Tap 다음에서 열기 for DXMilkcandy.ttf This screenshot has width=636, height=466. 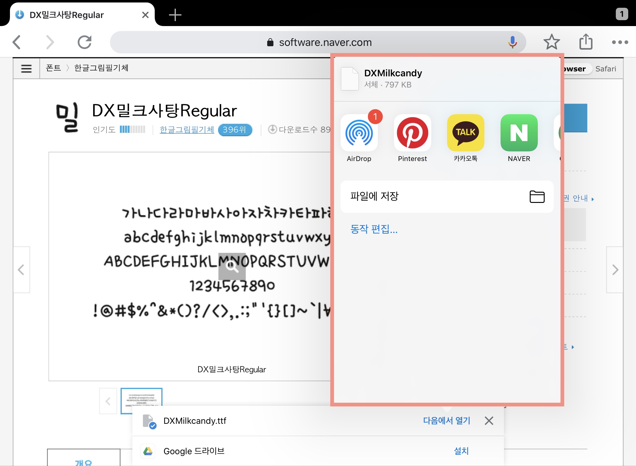pyautogui.click(x=446, y=421)
